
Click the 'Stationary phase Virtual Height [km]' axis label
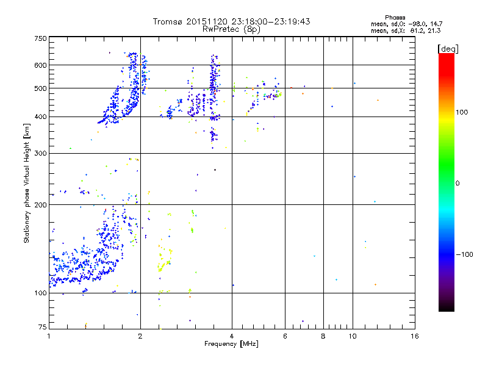coord(27,184)
